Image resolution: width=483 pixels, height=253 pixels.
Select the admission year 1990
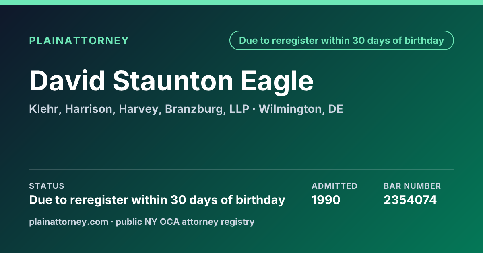(326, 200)
